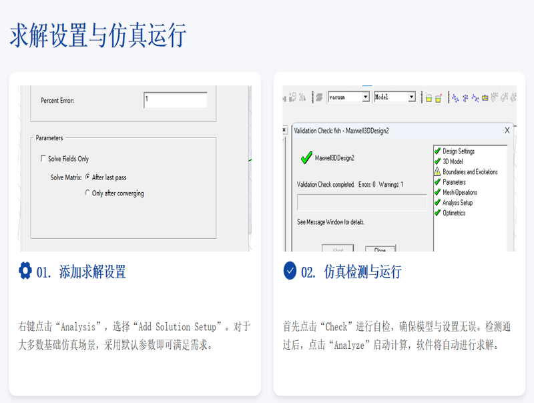The width and height of the screenshot is (534, 403).
Task: Click Analysis Setup validation entry
Action: coord(457,203)
